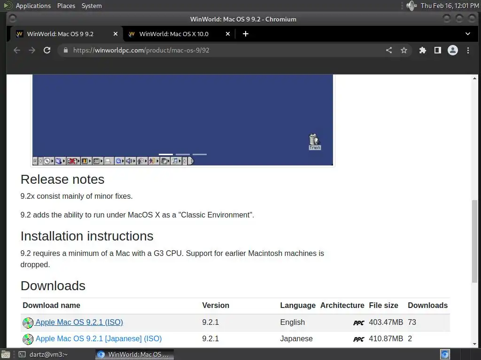Close the Mac OS 9 9.2 tab

pyautogui.click(x=116, y=34)
